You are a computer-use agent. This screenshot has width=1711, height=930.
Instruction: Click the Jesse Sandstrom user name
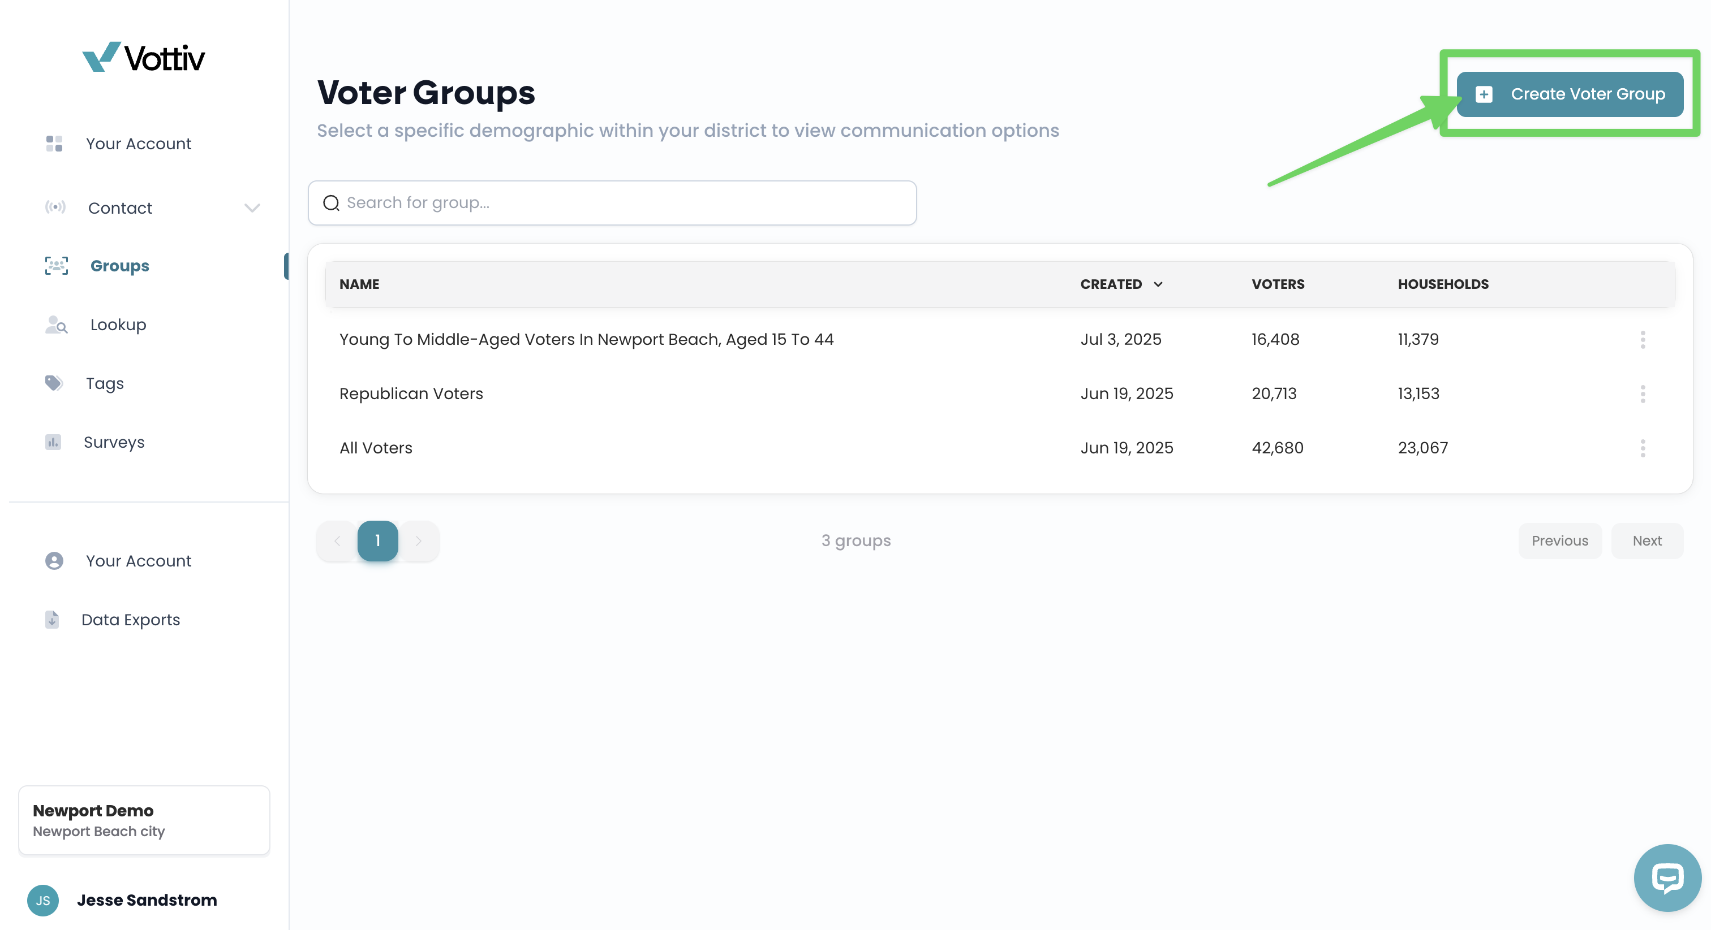147,900
